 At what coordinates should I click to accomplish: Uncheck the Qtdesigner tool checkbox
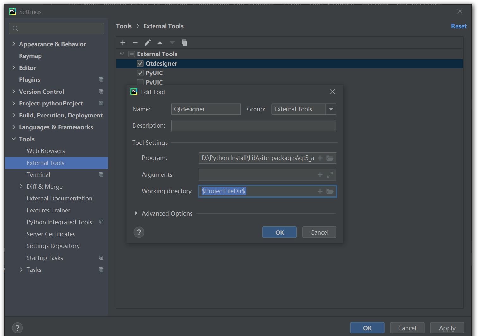tap(140, 63)
